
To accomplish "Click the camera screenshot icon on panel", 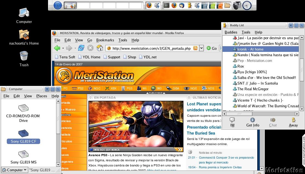I will click(237, 5).
